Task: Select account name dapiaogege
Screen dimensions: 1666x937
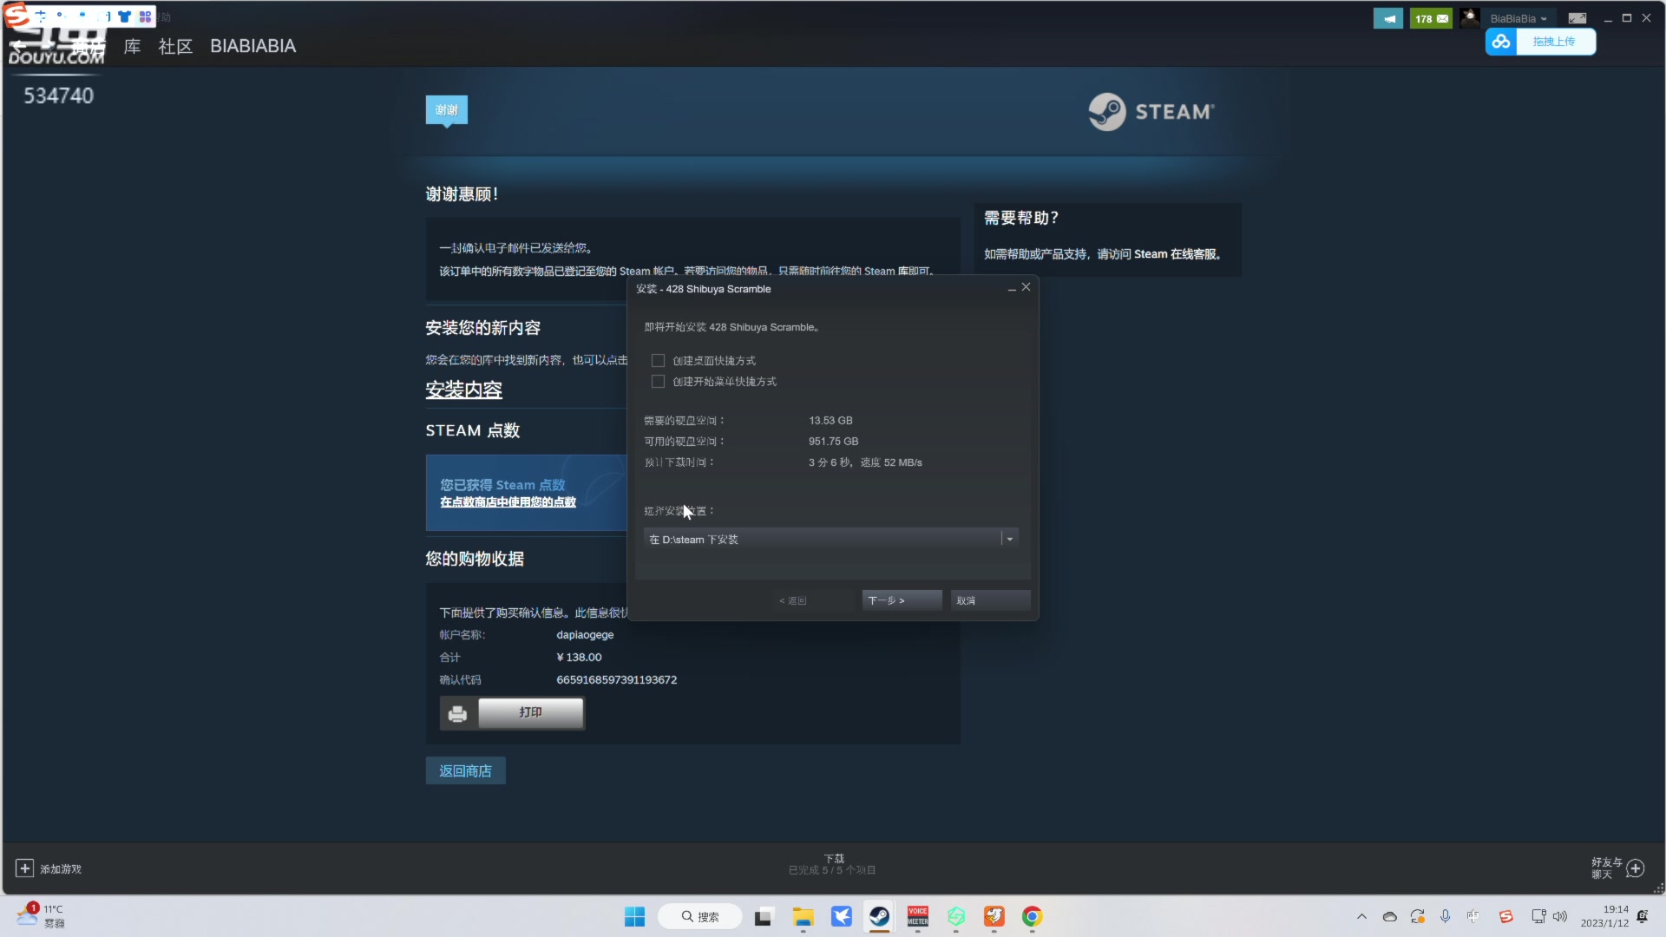Action: [x=585, y=635]
